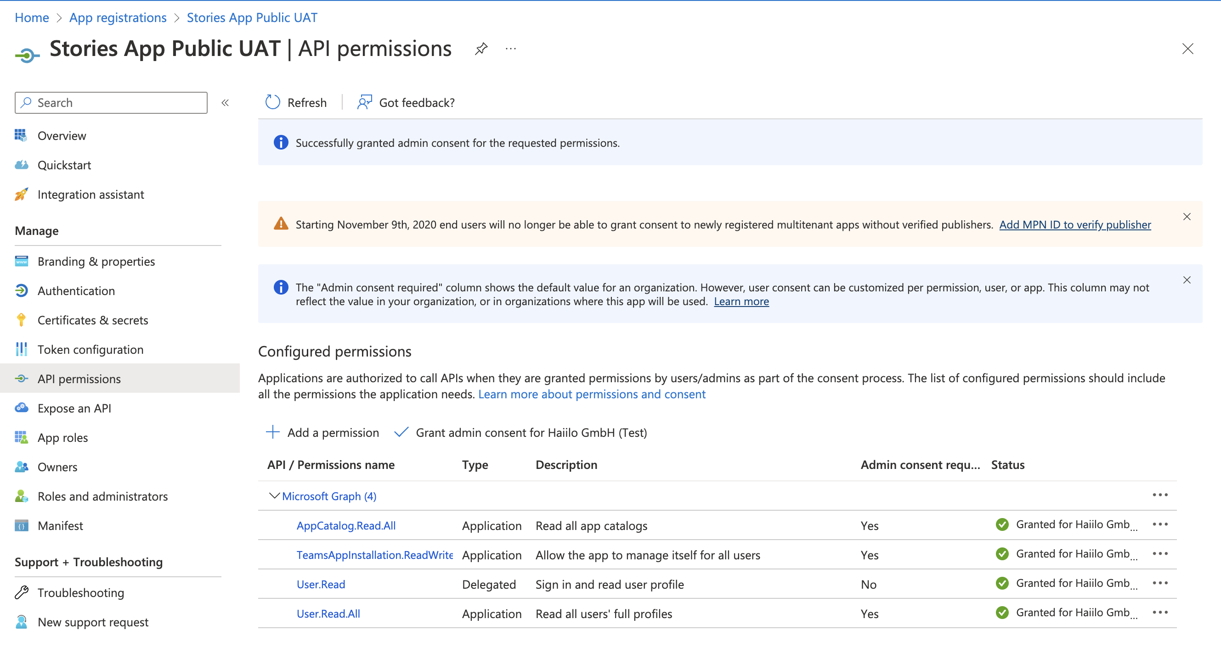1221x658 pixels.
Task: Dismiss the Admin consent required info banner
Action: (x=1187, y=280)
